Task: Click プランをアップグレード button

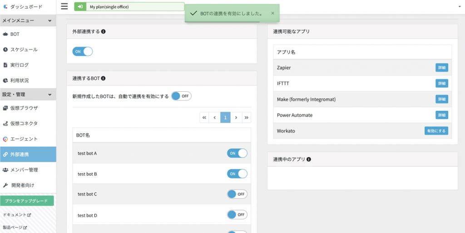Action: pos(27,201)
